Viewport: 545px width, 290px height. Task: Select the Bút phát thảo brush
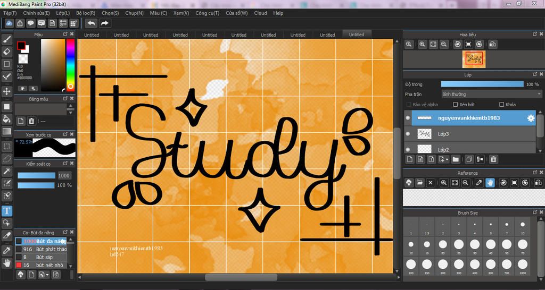tap(40, 249)
